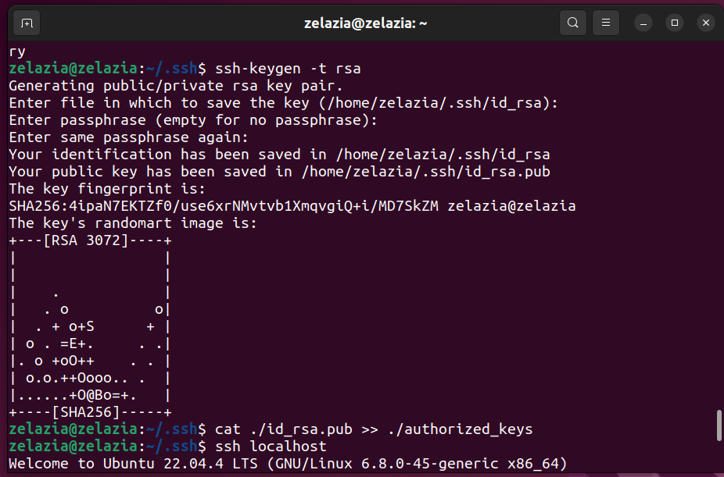Image resolution: width=724 pixels, height=477 pixels.
Task: Maximize the terminal window
Action: pos(675,23)
